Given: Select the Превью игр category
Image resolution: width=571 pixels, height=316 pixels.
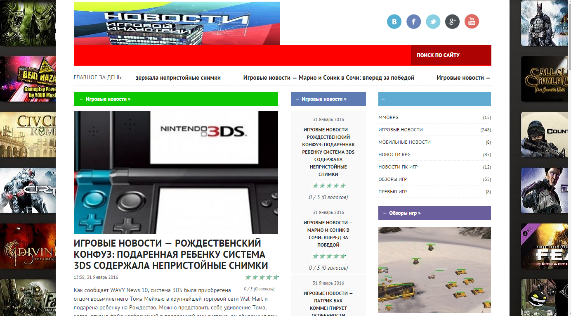Looking at the screenshot, I should point(392,192).
